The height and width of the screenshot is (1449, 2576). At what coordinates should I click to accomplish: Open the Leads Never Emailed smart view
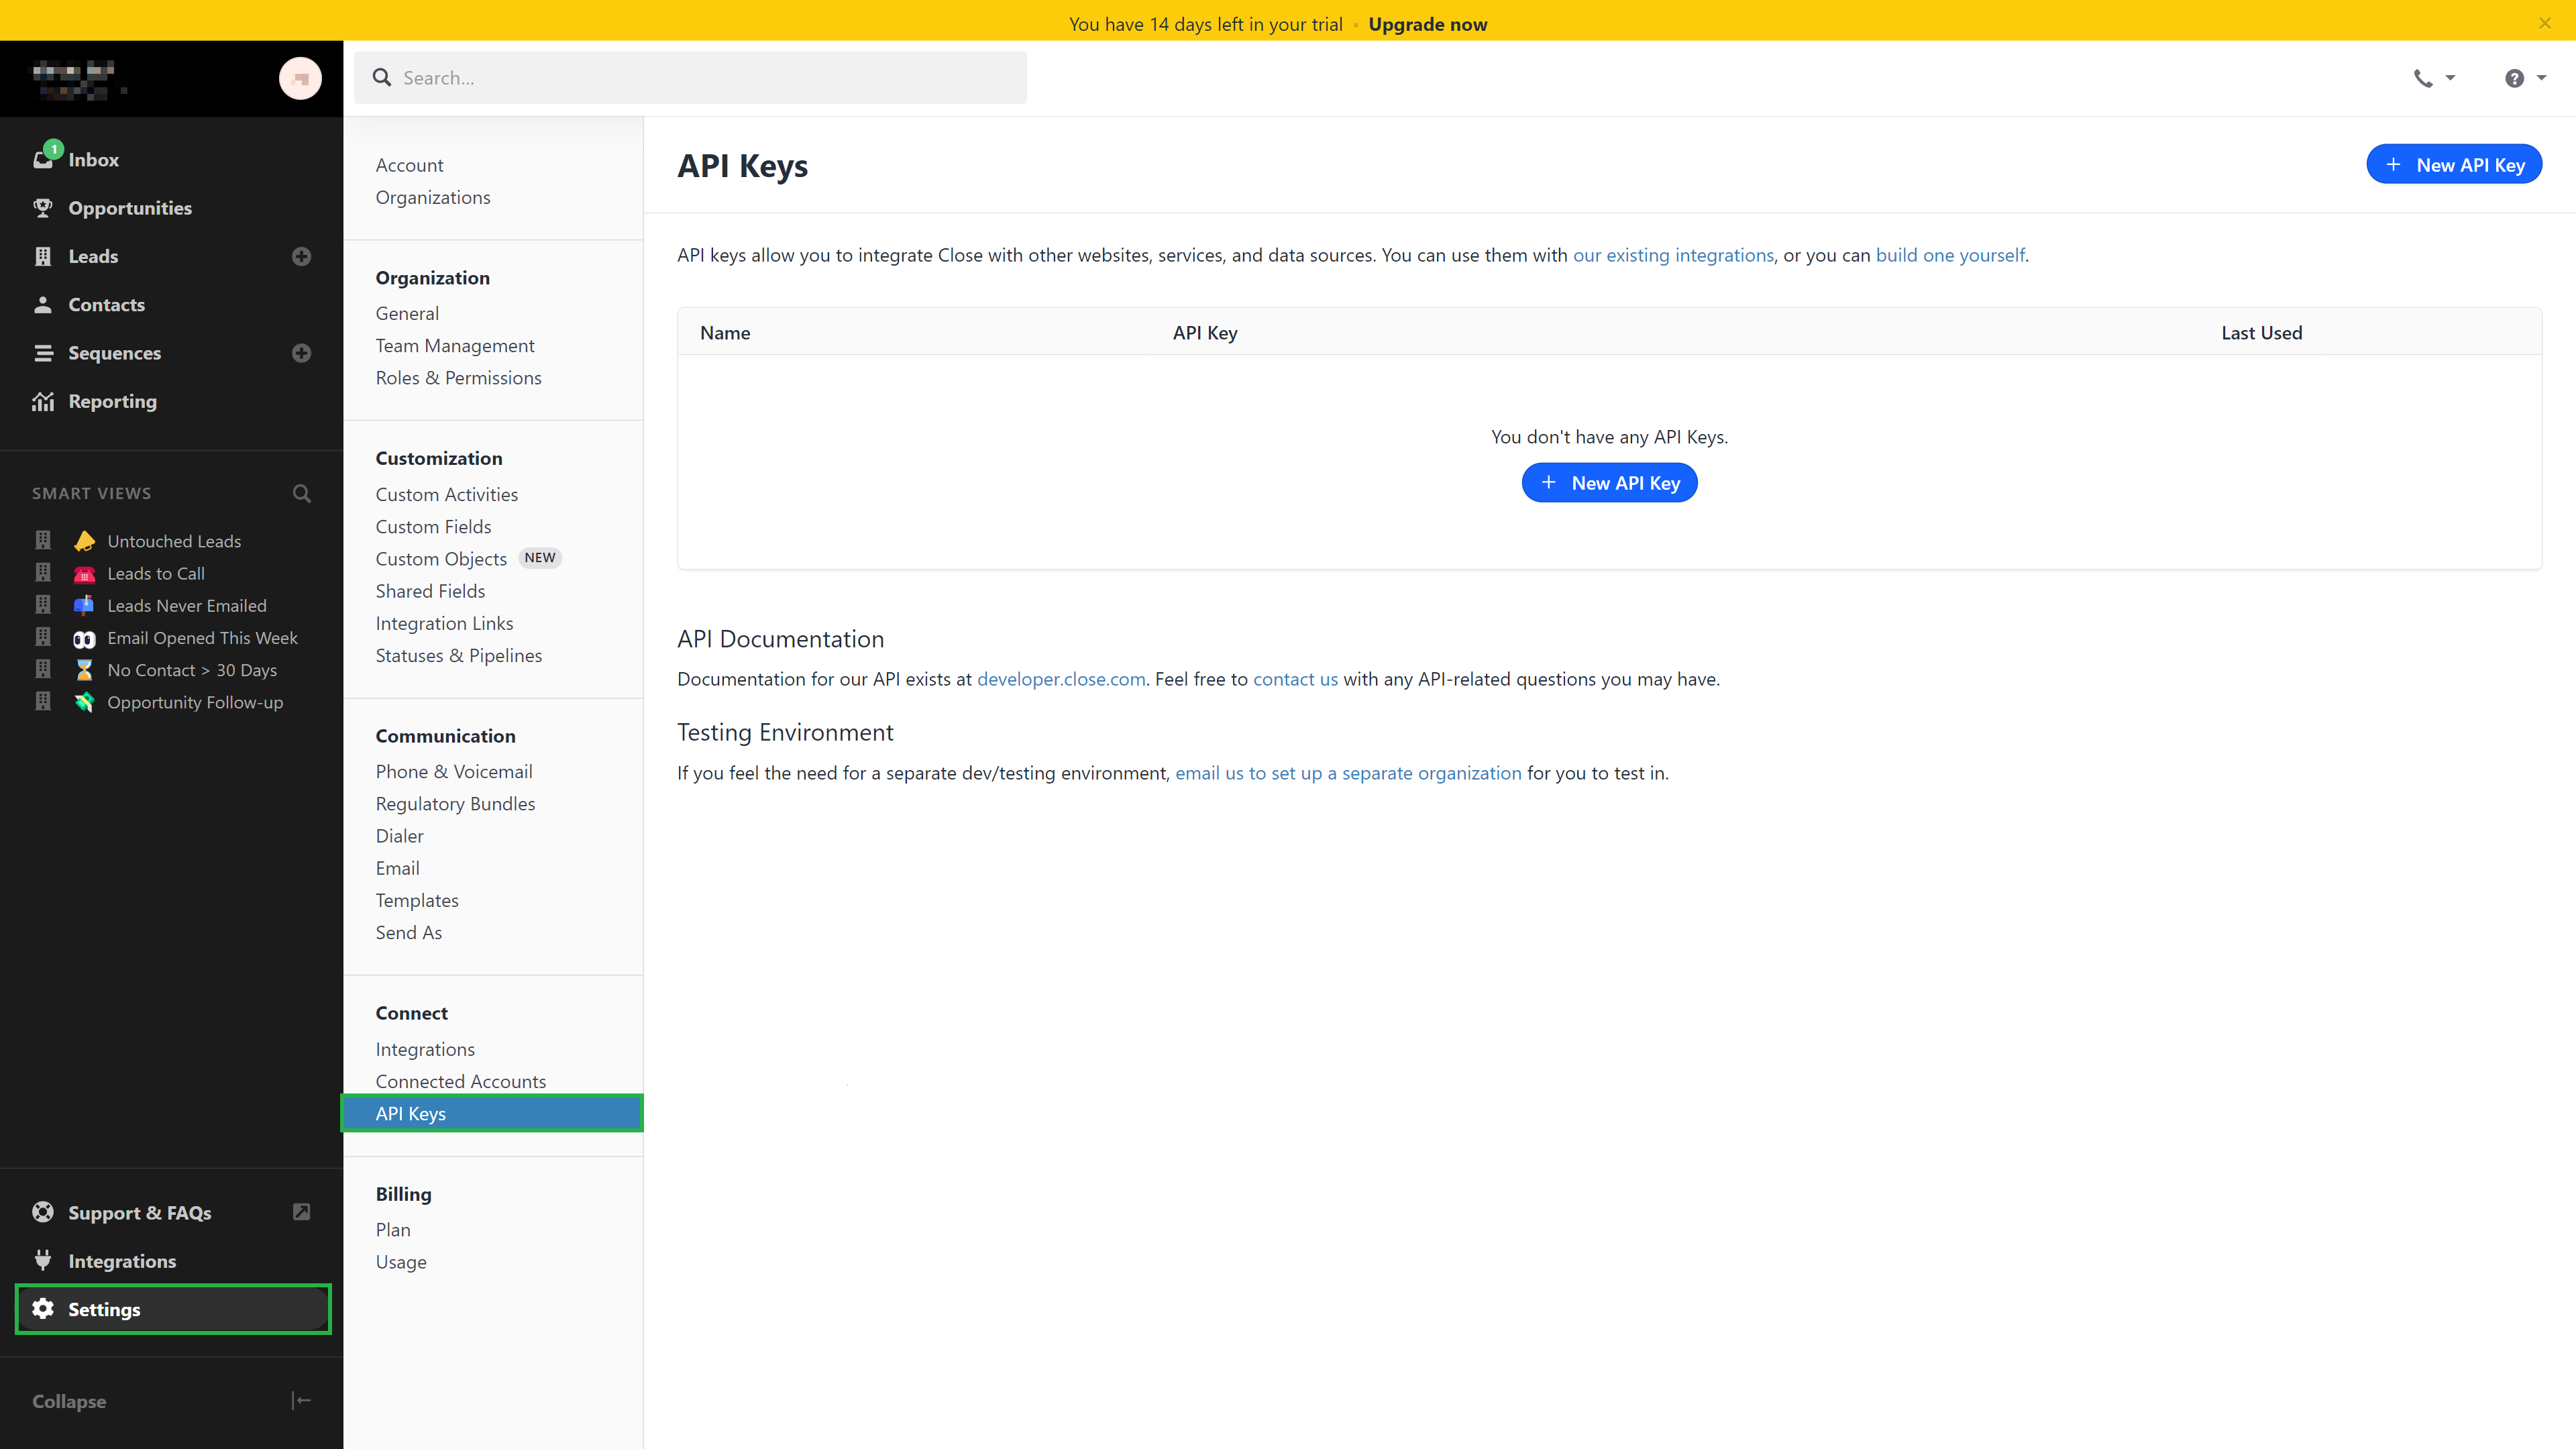pyautogui.click(x=187, y=605)
